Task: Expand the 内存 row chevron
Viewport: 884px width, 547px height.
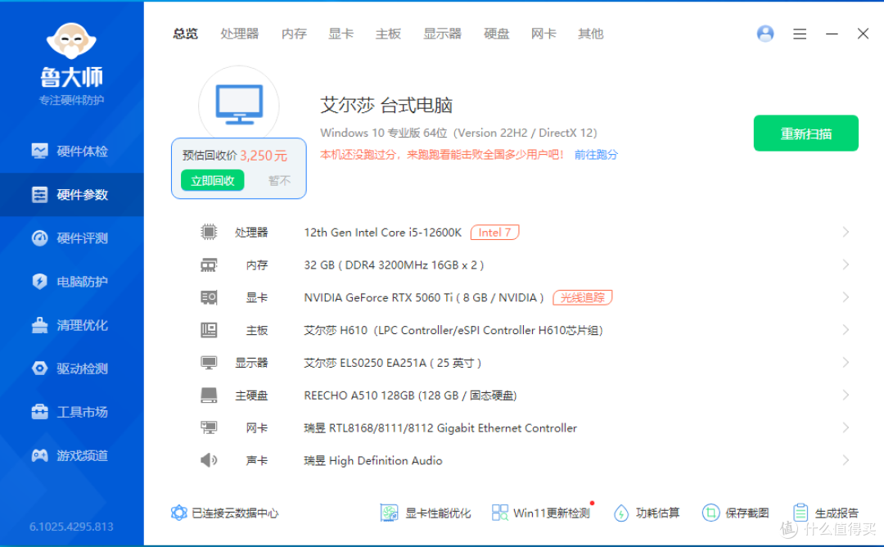Action: click(846, 264)
